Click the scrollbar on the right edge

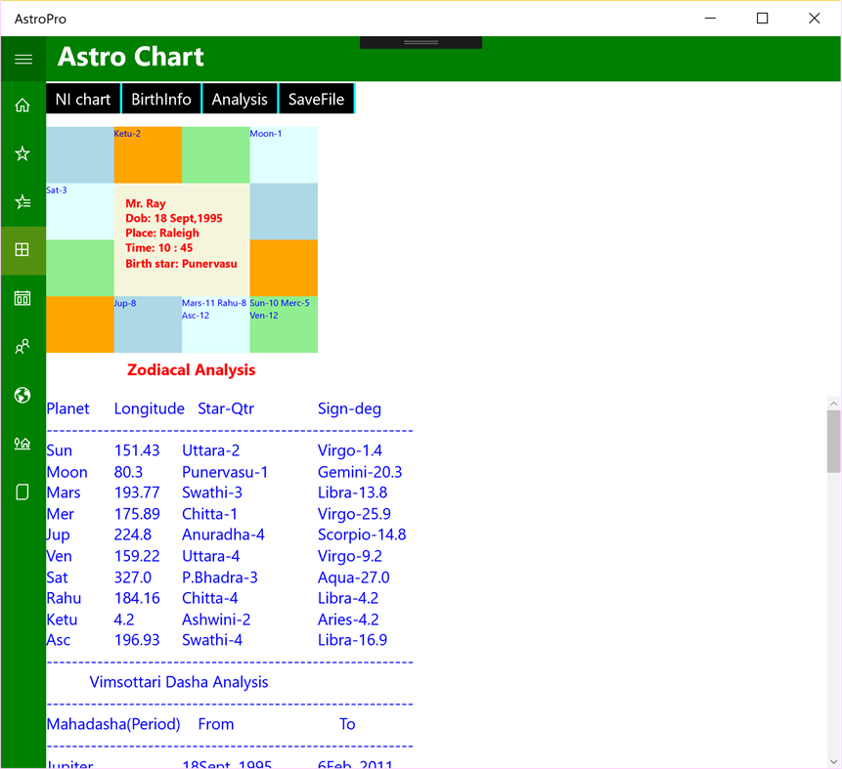click(x=832, y=440)
